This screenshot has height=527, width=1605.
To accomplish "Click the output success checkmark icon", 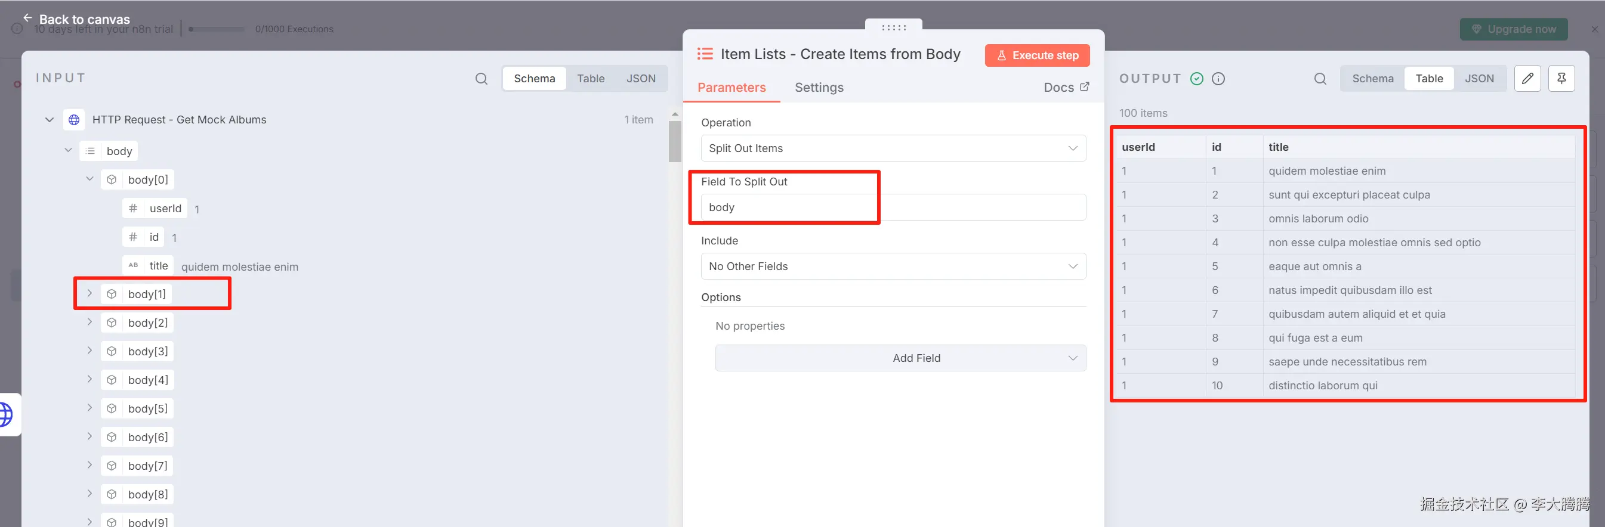I will pyautogui.click(x=1196, y=79).
